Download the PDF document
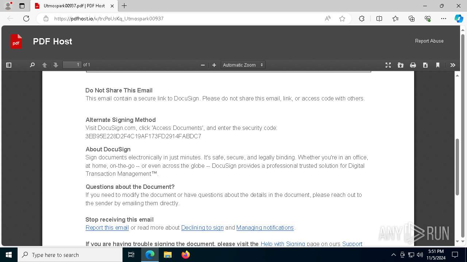The width and height of the screenshot is (467, 262). pyautogui.click(x=425, y=65)
